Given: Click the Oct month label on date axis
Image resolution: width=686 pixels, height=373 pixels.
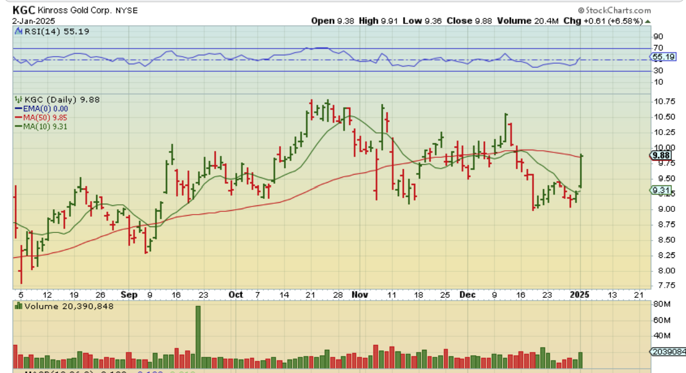Looking at the screenshot, I should [236, 295].
